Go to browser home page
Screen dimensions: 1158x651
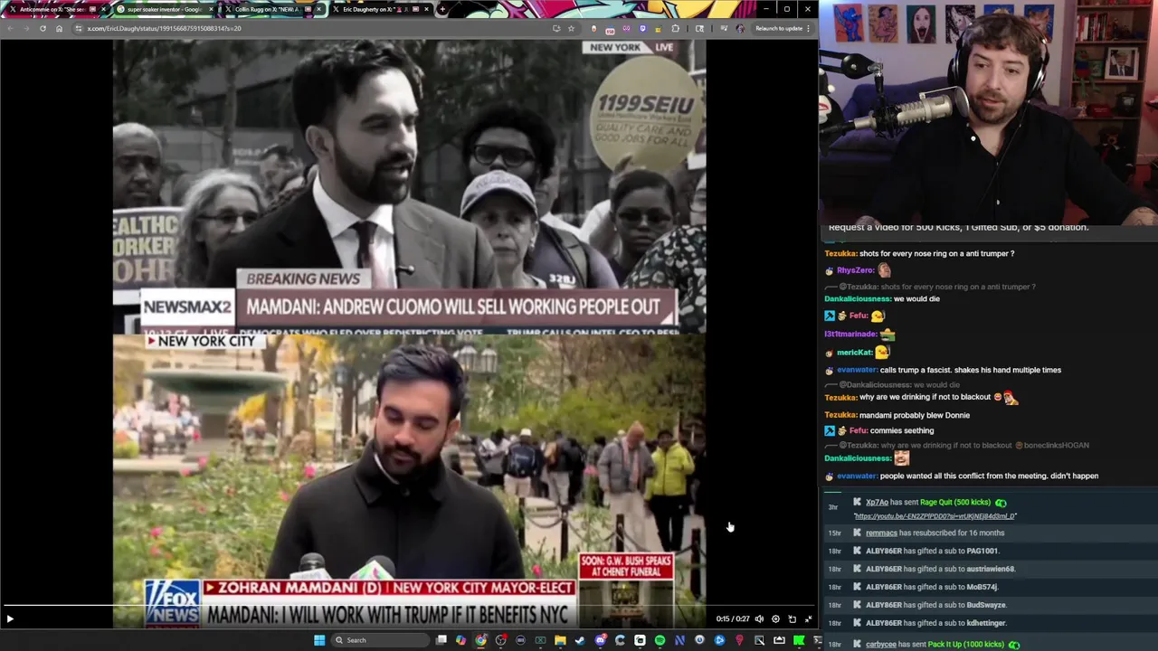(x=59, y=28)
